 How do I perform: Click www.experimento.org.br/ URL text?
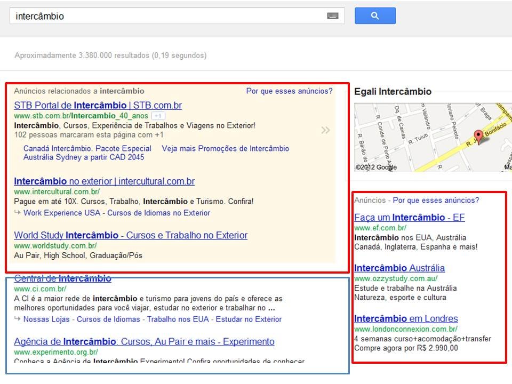point(56,352)
